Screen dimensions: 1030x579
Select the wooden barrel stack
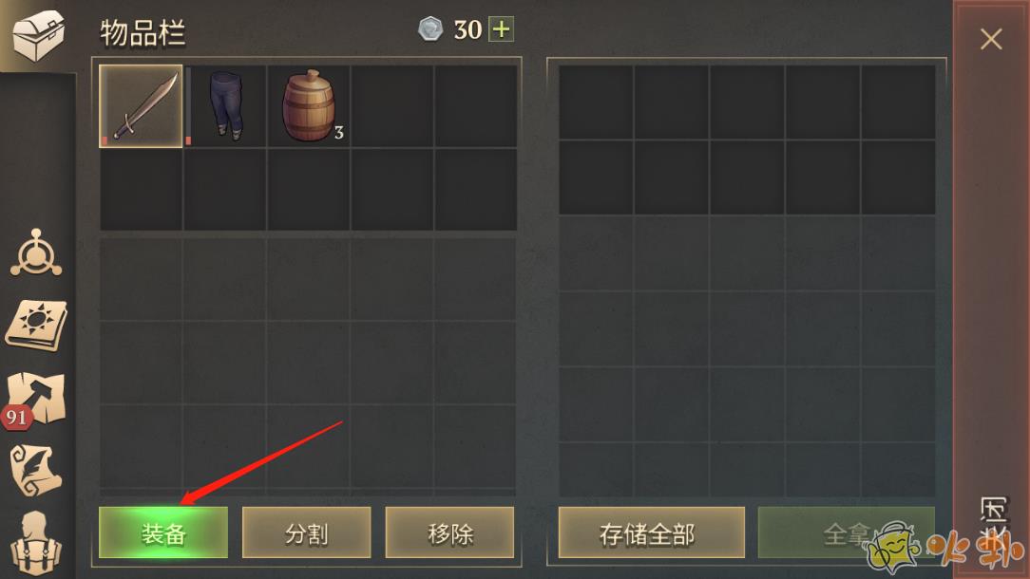(x=309, y=105)
